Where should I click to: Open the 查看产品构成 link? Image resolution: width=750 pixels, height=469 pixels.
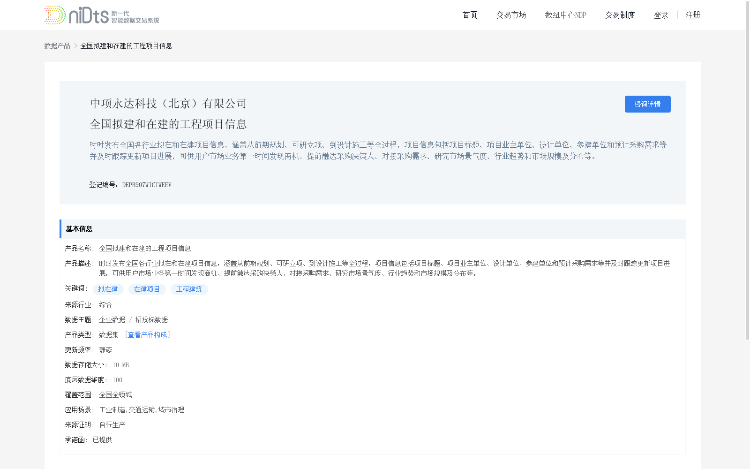pos(147,334)
